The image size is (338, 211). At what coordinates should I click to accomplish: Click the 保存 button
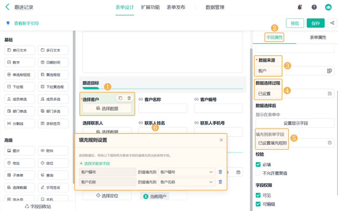pyautogui.click(x=315, y=23)
